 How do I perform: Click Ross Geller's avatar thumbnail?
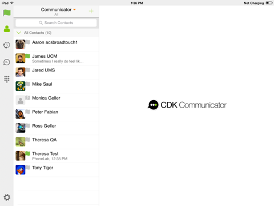point(21,128)
